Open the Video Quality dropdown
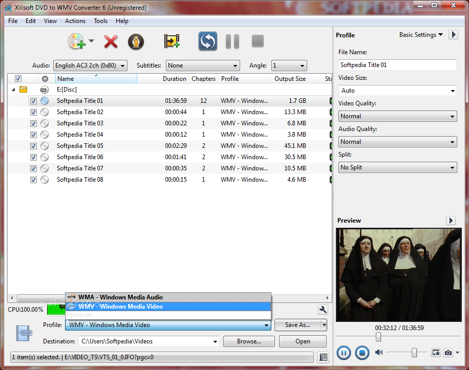This screenshot has width=469, height=370. [x=397, y=116]
